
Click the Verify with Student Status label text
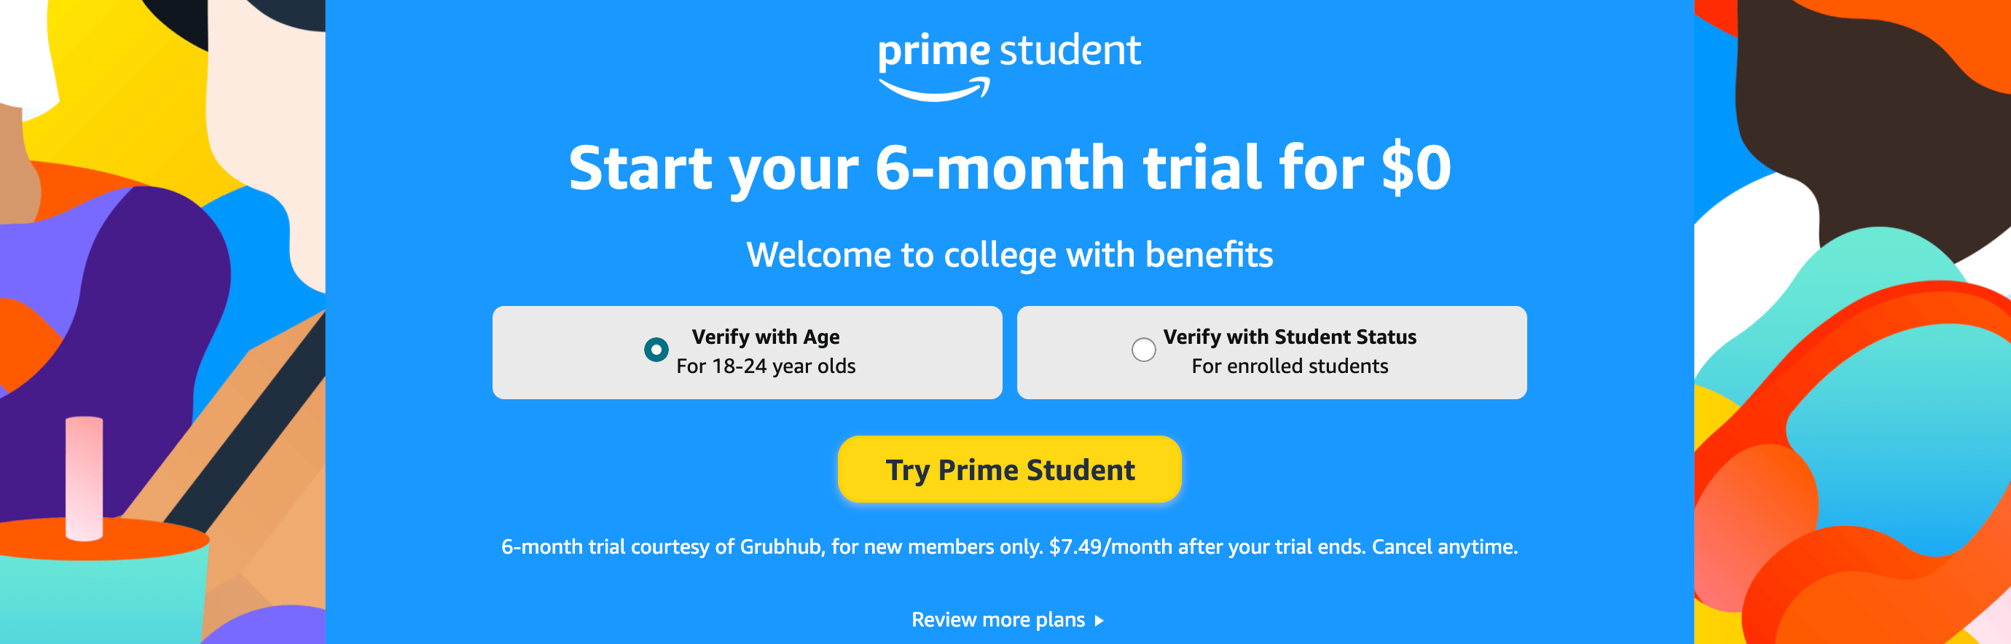1290,337
